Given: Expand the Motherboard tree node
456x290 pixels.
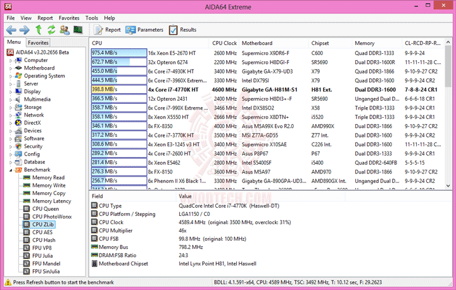Looking at the screenshot, I should [11, 68].
